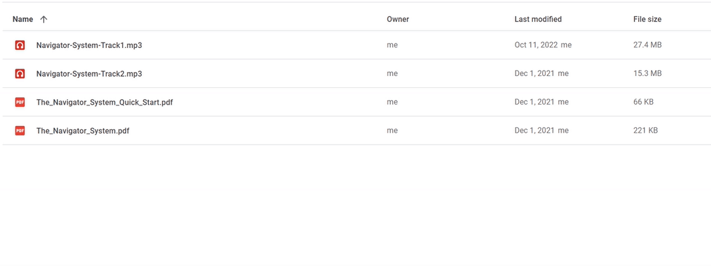The width and height of the screenshot is (711, 266).
Task: Toggle sort direction arrow beside Name
Action: (43, 19)
